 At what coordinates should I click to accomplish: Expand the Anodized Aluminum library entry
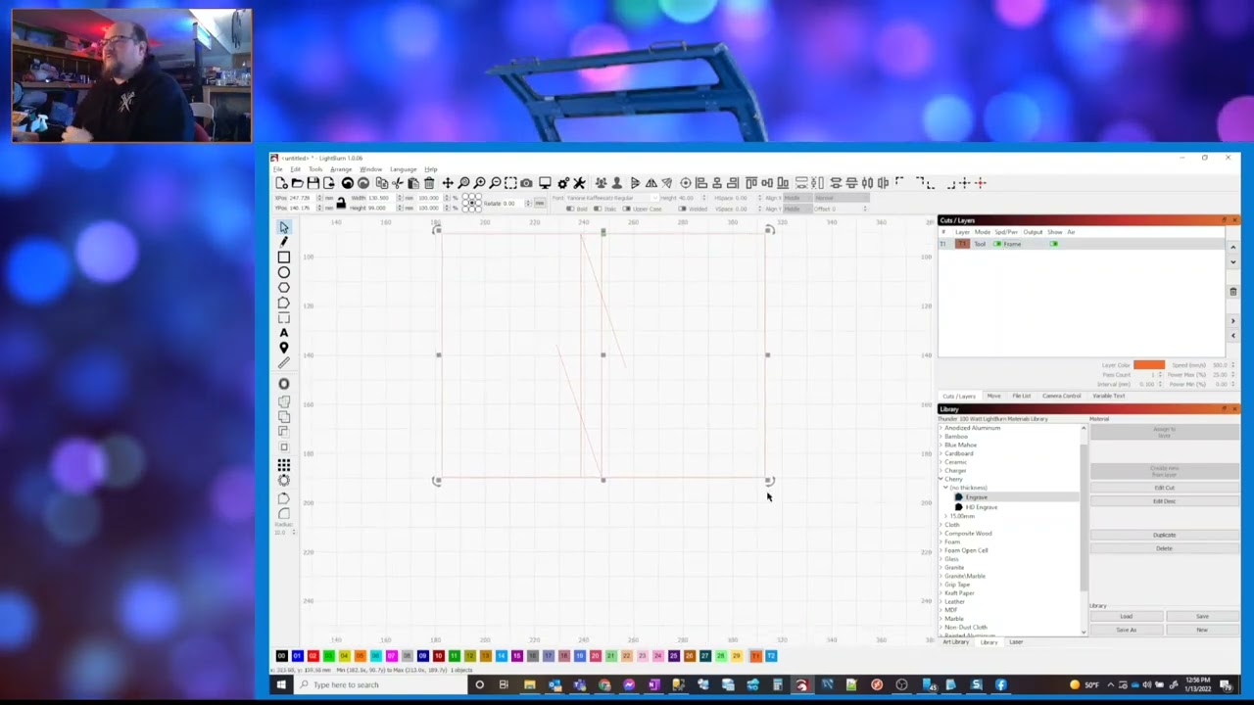click(x=940, y=428)
